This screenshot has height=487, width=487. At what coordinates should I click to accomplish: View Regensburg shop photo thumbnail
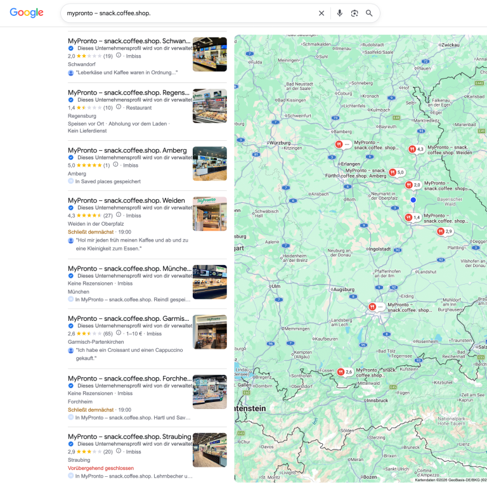pyautogui.click(x=210, y=106)
